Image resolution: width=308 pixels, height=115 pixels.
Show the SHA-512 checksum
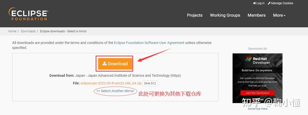coord(150,83)
